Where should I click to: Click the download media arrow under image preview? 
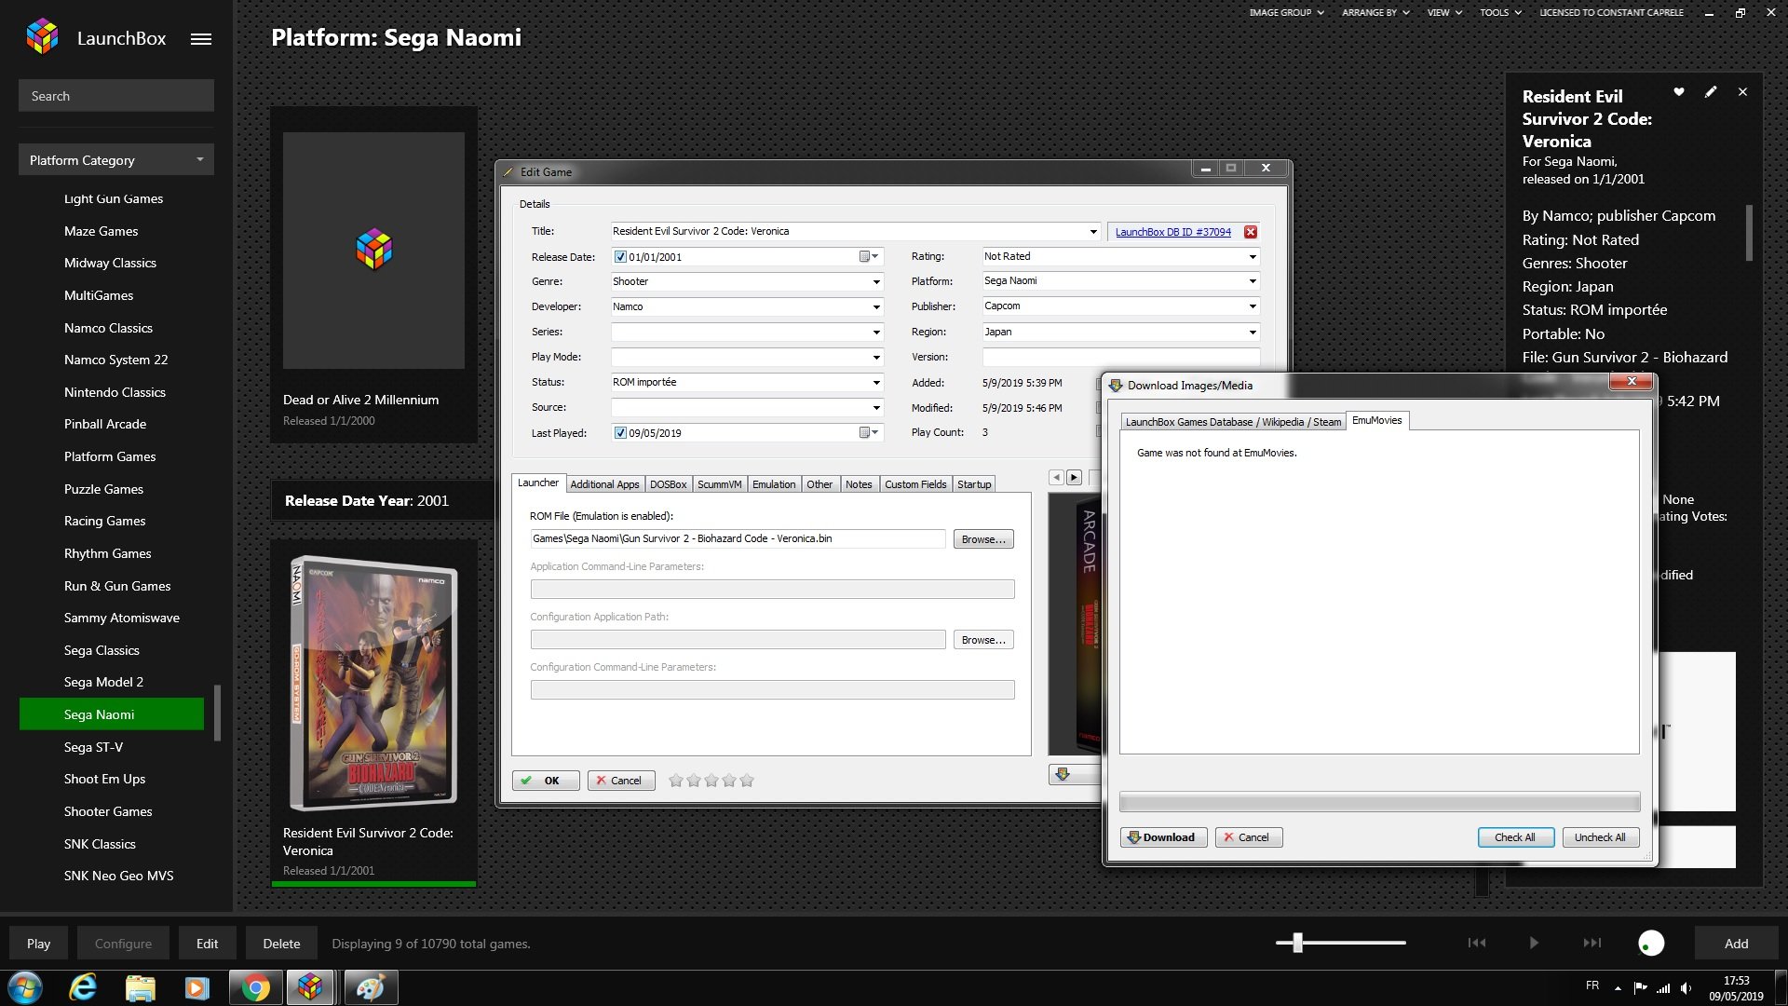coord(1063,774)
